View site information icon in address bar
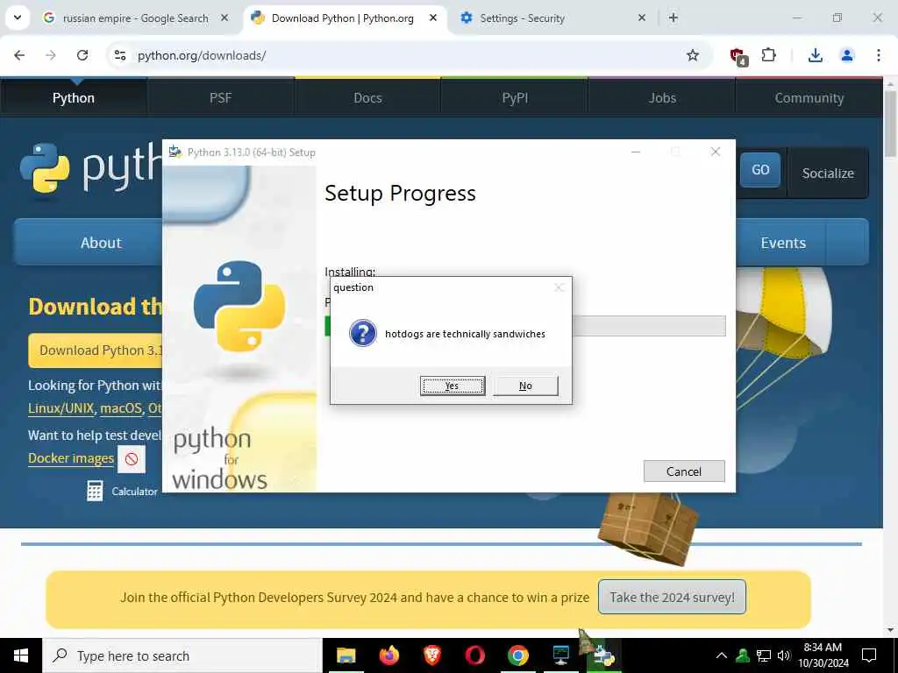Image resolution: width=898 pixels, height=673 pixels. (119, 55)
